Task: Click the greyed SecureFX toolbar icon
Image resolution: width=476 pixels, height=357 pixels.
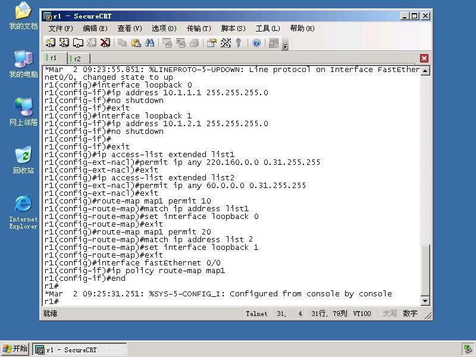Action: 274,43
